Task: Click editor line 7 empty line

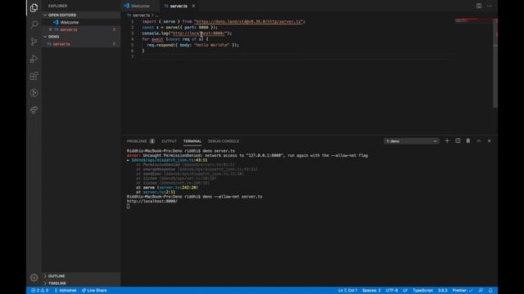Action: tap(297, 56)
